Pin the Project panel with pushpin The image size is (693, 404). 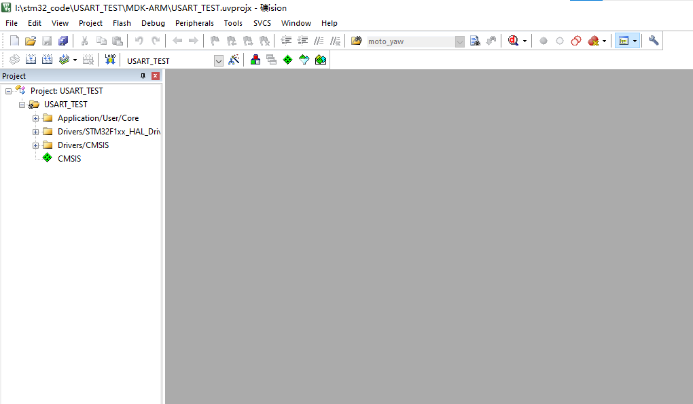143,76
